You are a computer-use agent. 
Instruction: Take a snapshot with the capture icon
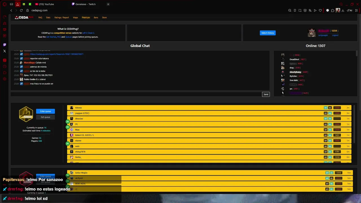point(300,10)
